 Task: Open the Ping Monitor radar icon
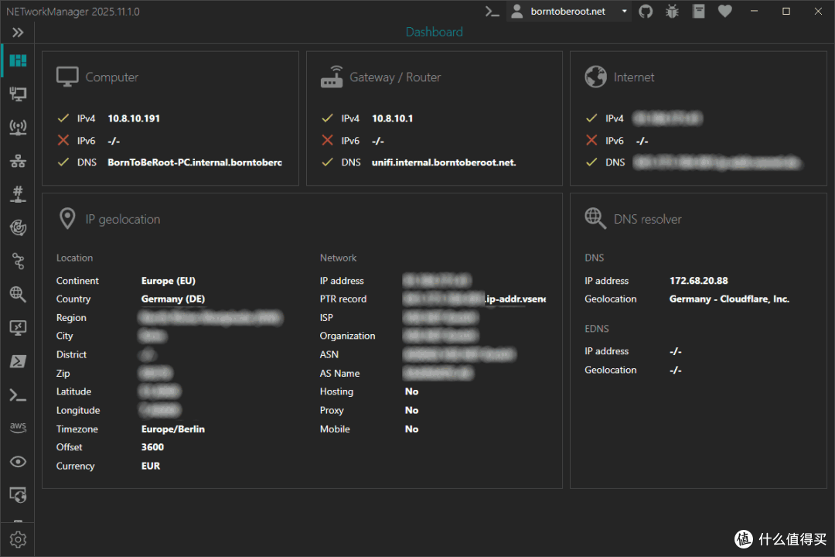tap(18, 227)
